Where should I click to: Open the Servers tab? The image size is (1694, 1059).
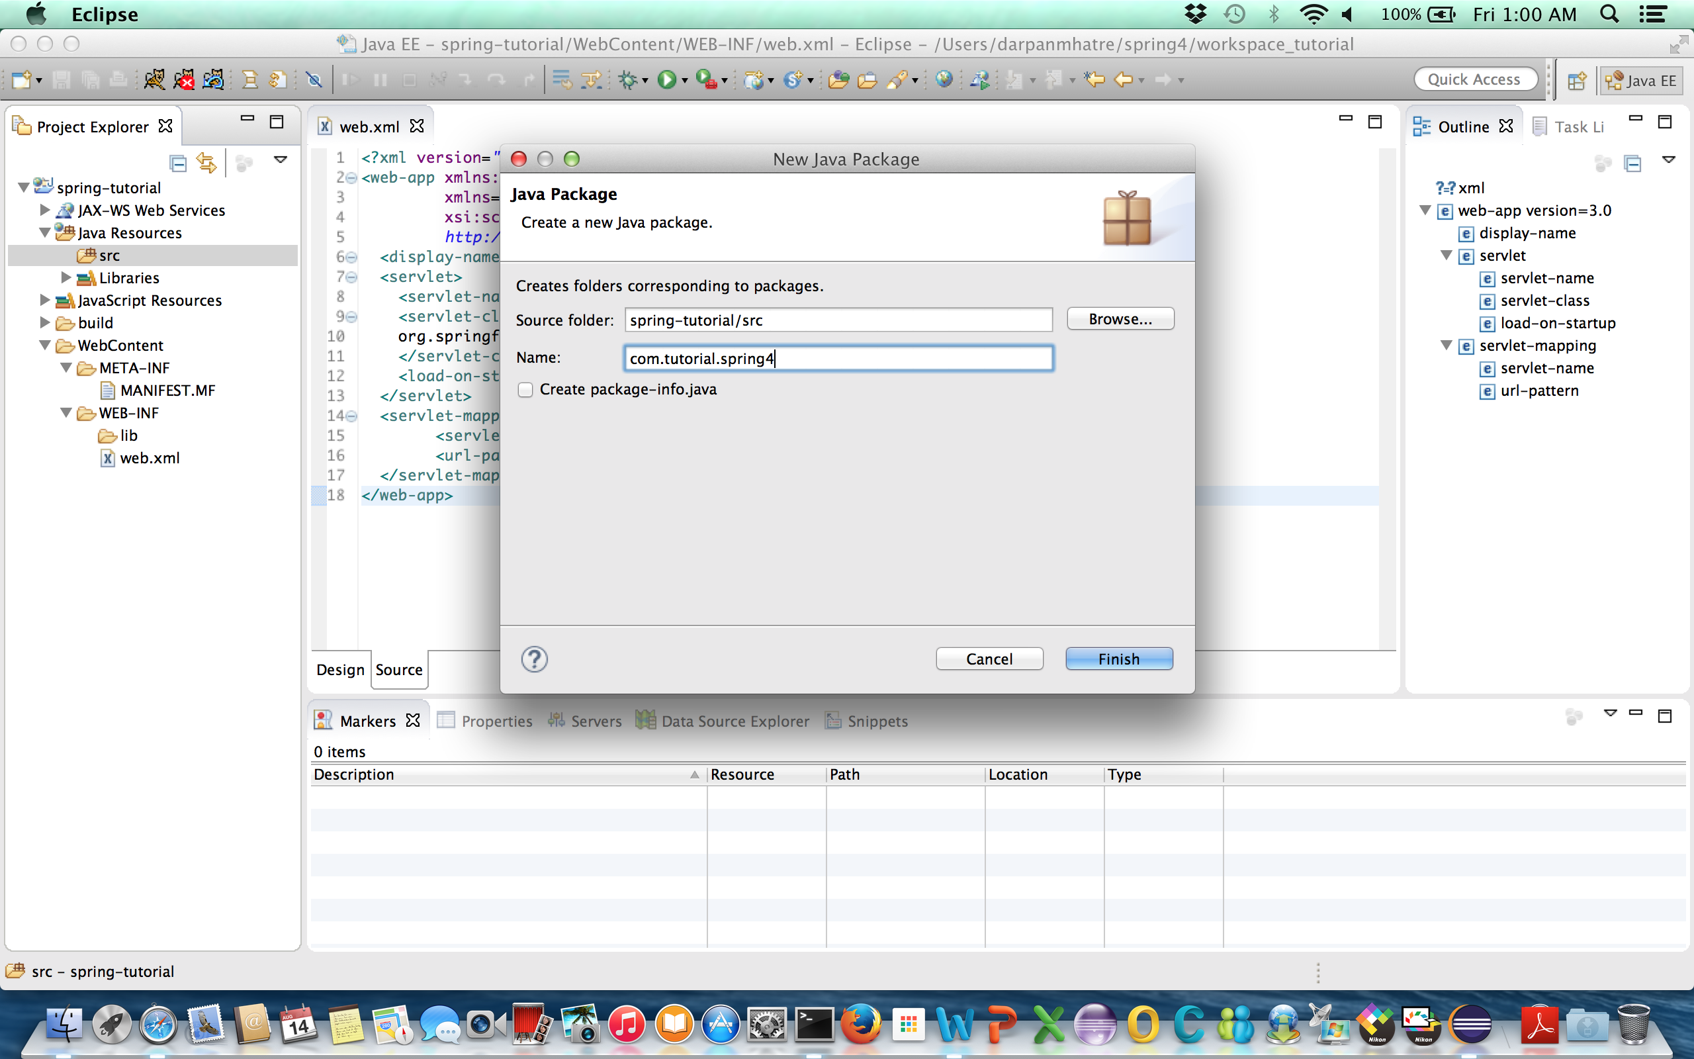tap(584, 721)
